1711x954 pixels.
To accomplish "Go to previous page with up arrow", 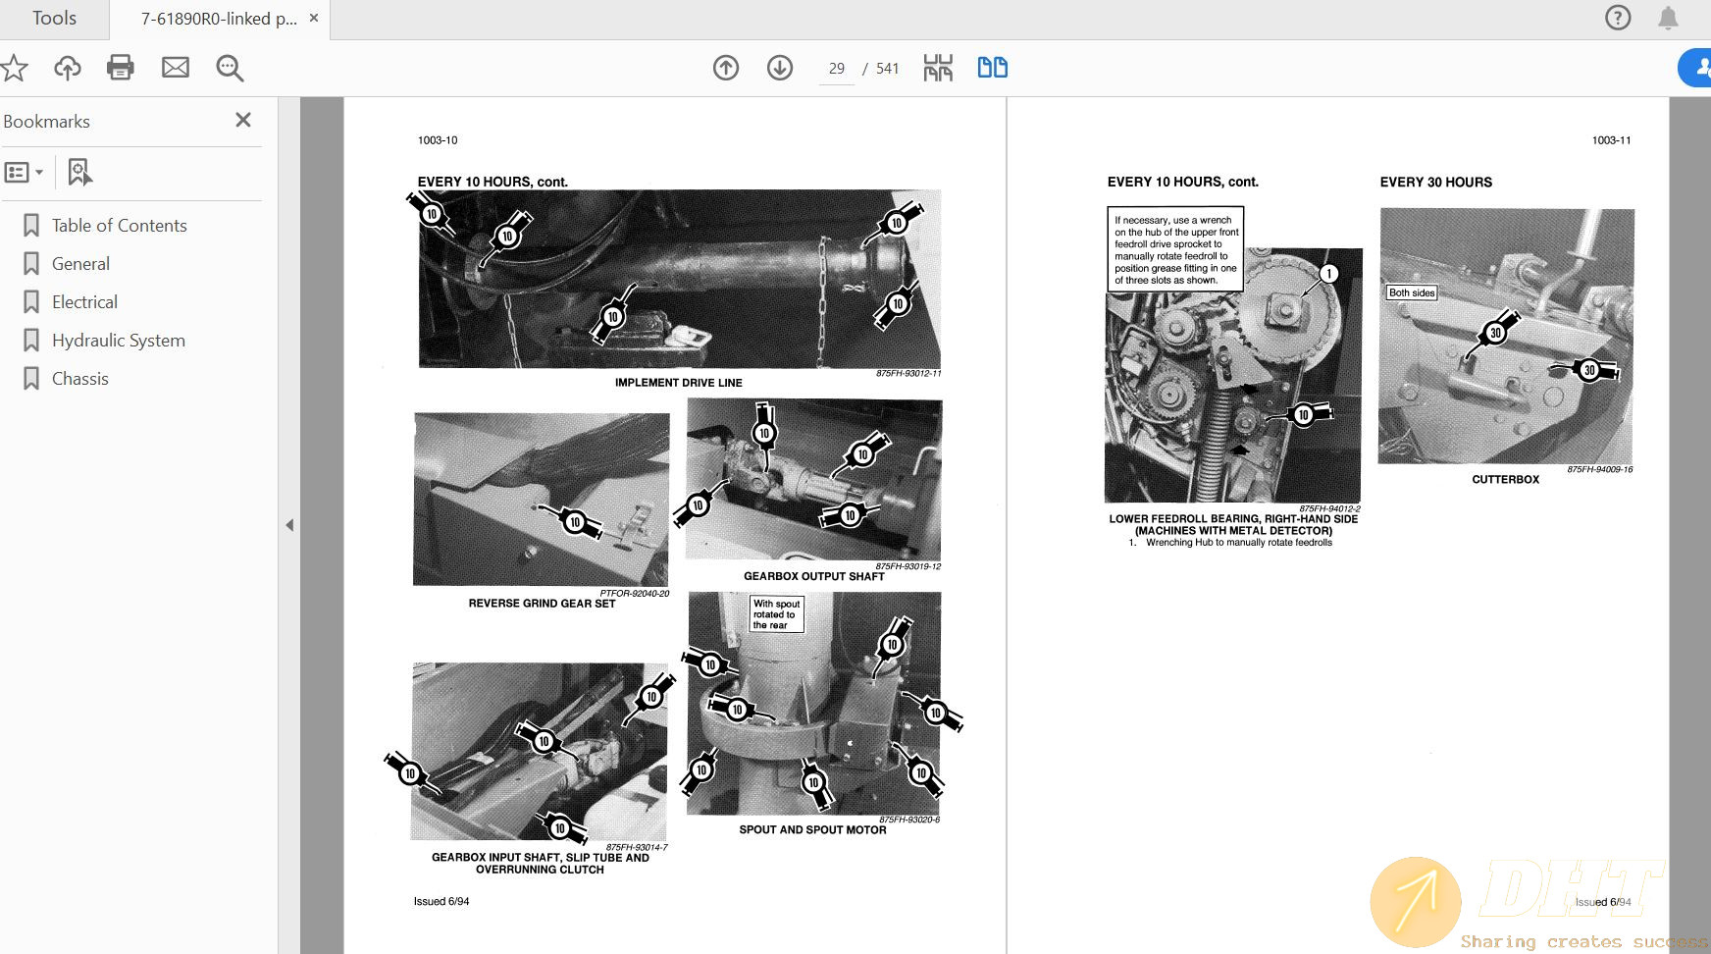I will point(726,68).
